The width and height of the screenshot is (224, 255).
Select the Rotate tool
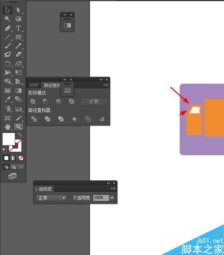[x=8, y=64]
